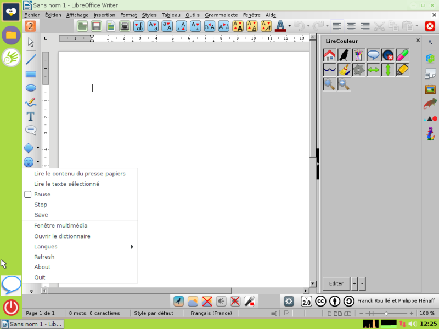Switch to single page view in status bar
Image resolution: width=439 pixels, height=329 pixels.
(330, 313)
